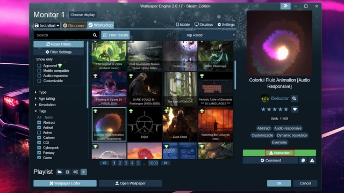Screen dimensions: 344x193
Task: Click the Reset Filters button
Action: coord(59,44)
